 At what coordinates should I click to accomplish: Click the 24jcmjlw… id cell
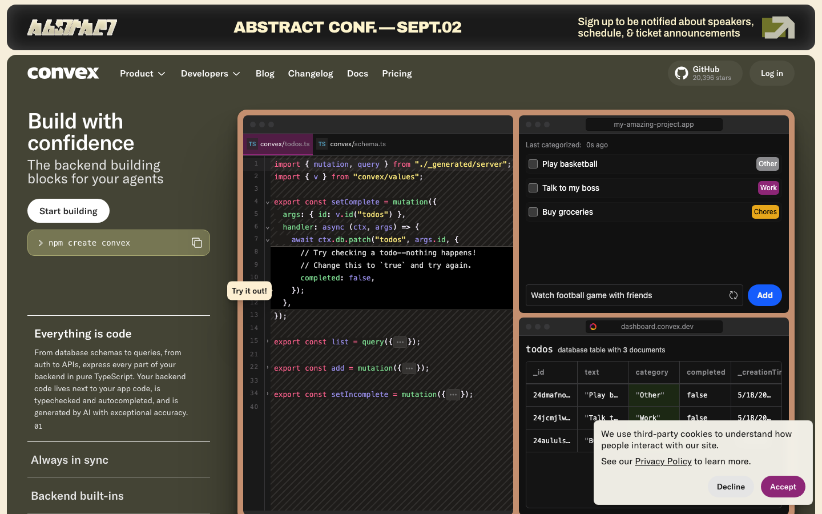click(x=551, y=417)
